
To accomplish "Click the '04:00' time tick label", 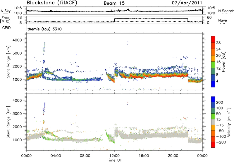I will (x=56, y=156).
